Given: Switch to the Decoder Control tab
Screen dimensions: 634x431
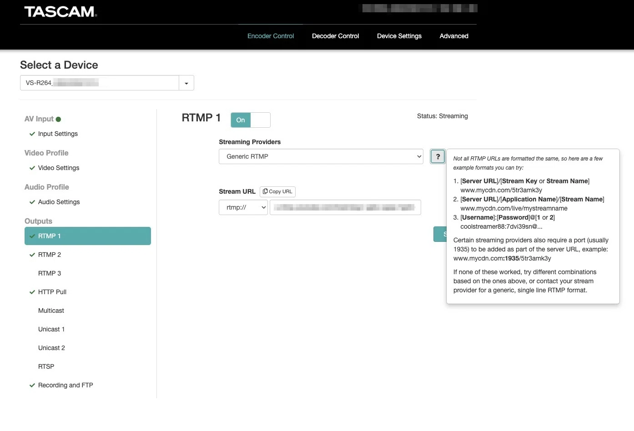Looking at the screenshot, I should 335,36.
